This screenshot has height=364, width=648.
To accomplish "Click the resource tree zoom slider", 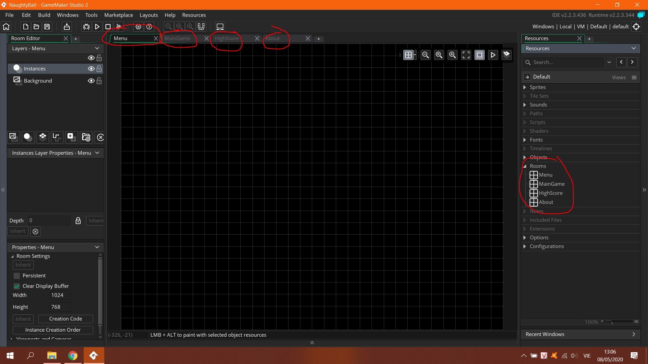I will (612, 322).
